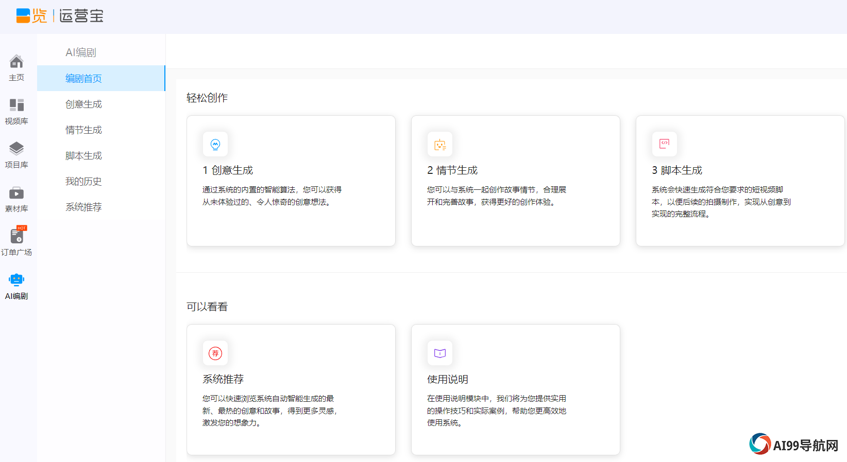The image size is (847, 462).
Task: Open the 系统推荐 card title
Action: 223,379
